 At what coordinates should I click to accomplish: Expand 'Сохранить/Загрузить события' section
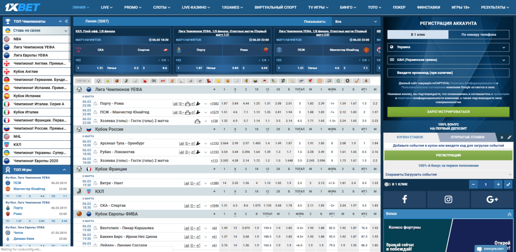coord(448,174)
